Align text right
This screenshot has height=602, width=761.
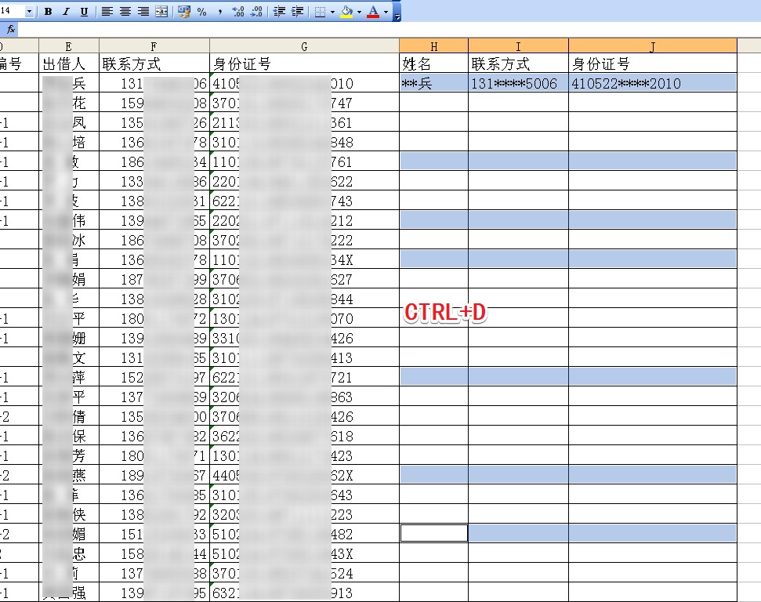point(143,12)
